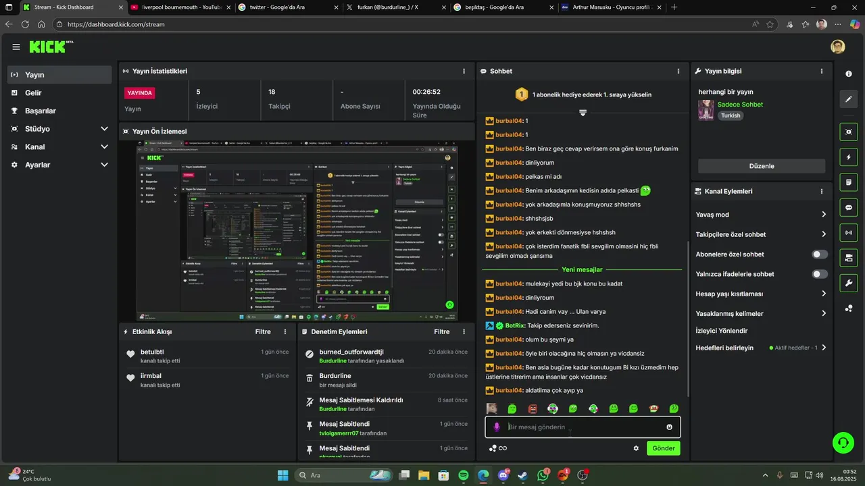The height and width of the screenshot is (486, 865).
Task: Open Filtre dropdown in Denetim Eylemleri
Action: tap(442, 332)
